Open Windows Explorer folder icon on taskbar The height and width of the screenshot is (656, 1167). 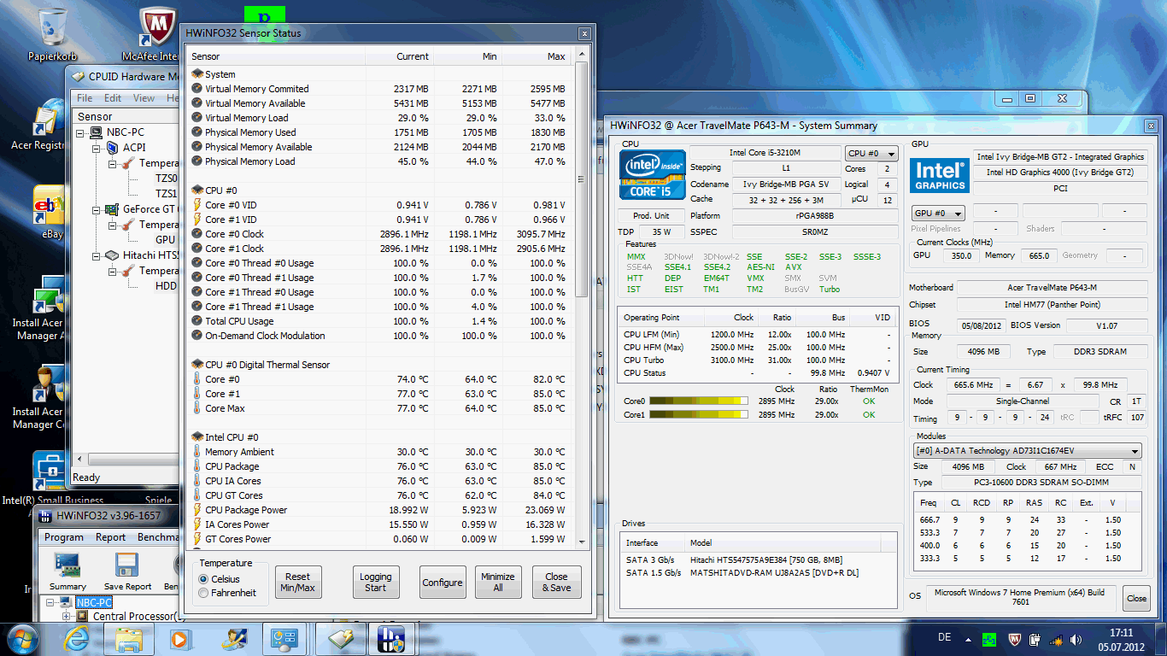click(129, 638)
